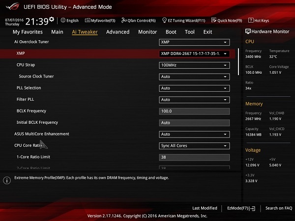The image size is (295, 221).
Task: Expand the CPU Core Ratio dropdown
Action: click(194, 146)
